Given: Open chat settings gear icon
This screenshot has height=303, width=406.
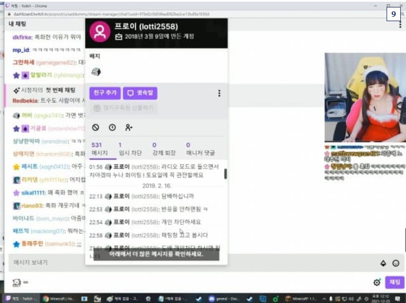Looking at the screenshot, I should point(377,282).
